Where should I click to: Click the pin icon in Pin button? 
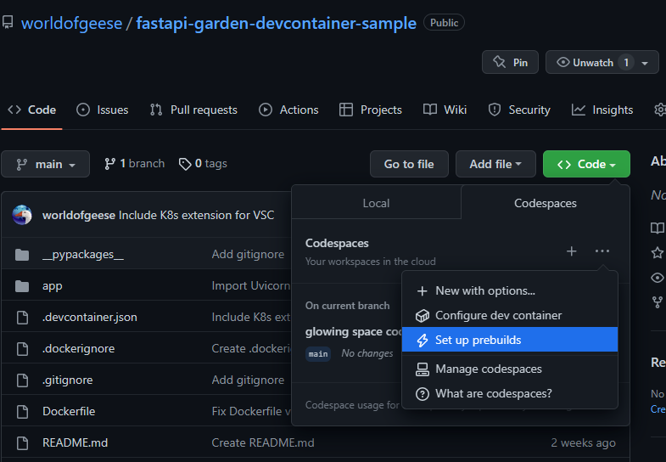coord(500,62)
